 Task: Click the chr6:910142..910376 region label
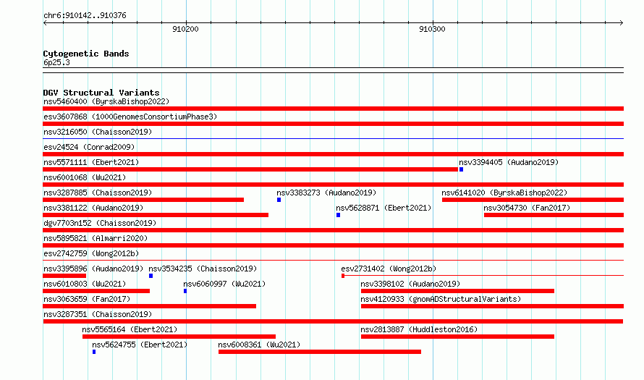tap(85, 16)
